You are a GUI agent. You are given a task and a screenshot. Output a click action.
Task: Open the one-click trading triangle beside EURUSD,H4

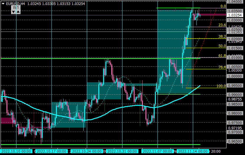(3, 4)
